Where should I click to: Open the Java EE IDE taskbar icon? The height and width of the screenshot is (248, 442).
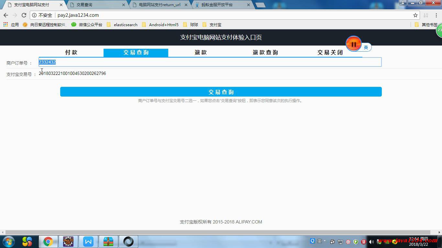[68, 242]
